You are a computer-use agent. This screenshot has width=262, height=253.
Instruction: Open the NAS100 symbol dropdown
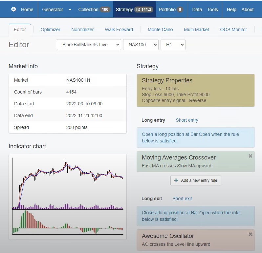[141, 45]
